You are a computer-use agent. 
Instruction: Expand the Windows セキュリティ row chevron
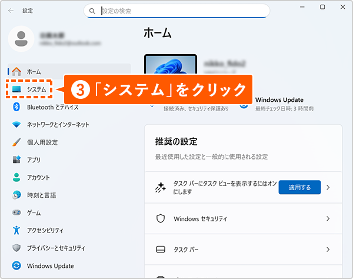328,218
